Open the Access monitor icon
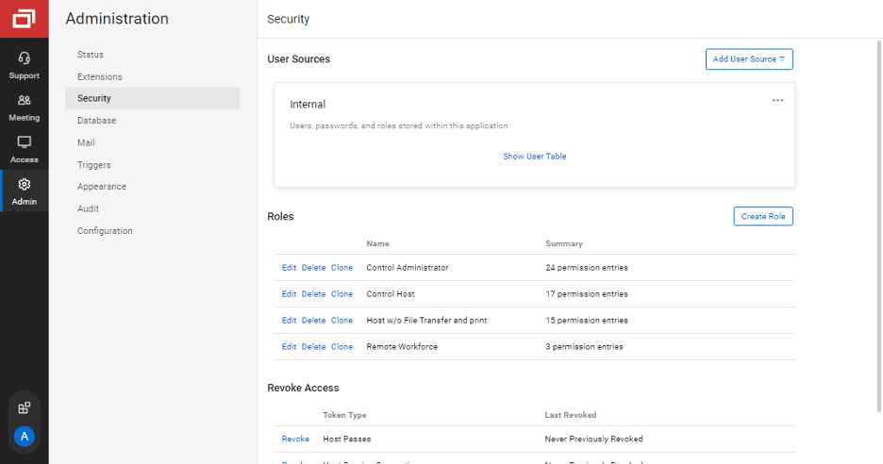This screenshot has width=883, height=464. tap(25, 142)
